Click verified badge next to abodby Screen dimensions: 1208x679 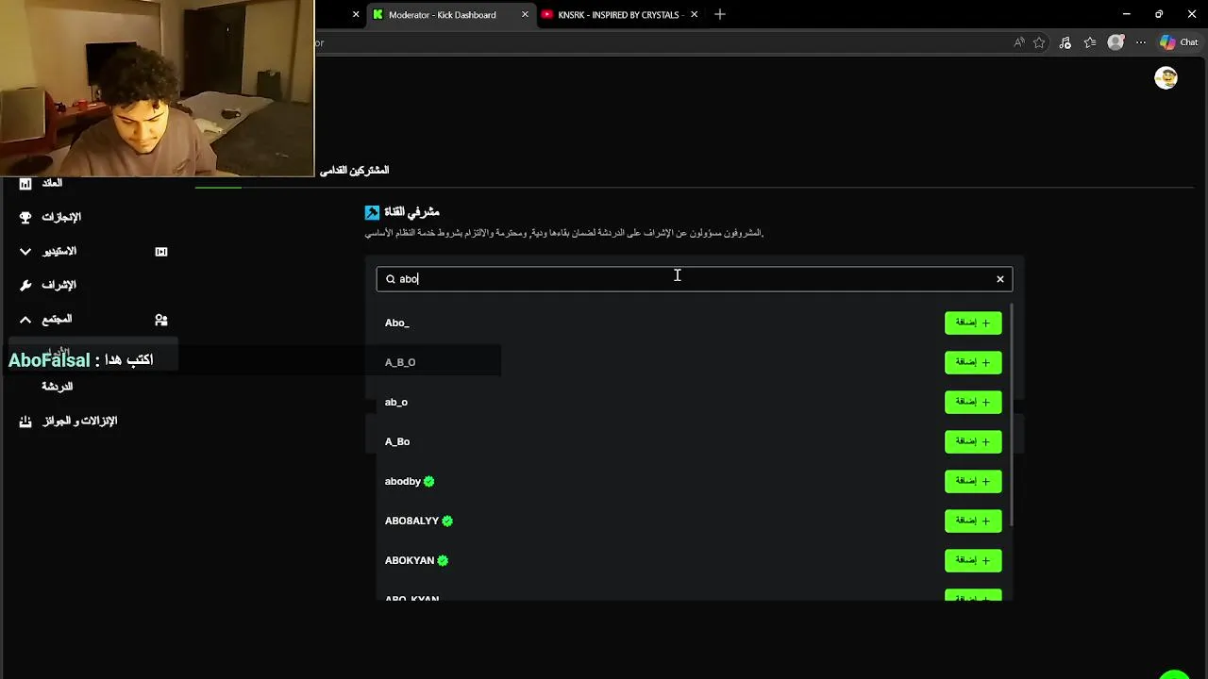(428, 482)
